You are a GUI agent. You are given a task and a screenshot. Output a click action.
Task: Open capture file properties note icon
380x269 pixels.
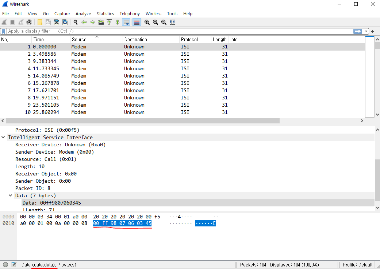point(14,265)
